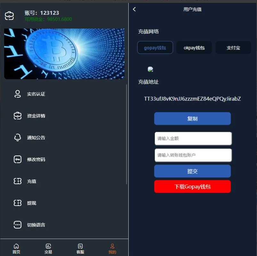Click the 资金详情 briefcase icon
257x256 pixels.
[x=18, y=116]
